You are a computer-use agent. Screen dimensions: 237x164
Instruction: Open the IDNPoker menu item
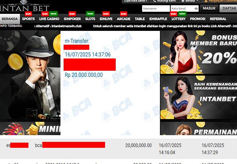pyautogui.click(x=72, y=19)
